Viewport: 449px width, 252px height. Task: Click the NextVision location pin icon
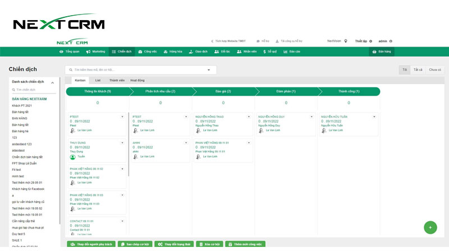(x=346, y=41)
